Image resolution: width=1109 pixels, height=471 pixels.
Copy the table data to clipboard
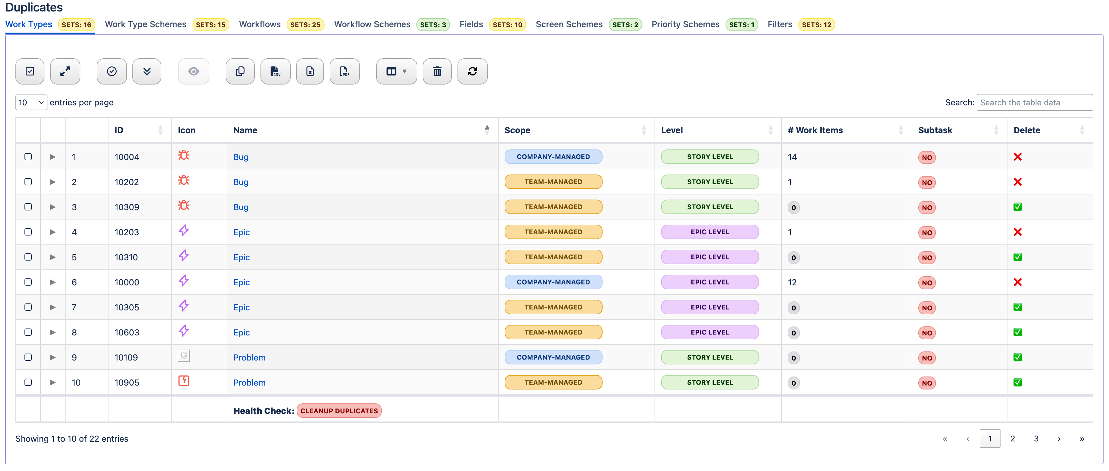pos(240,71)
